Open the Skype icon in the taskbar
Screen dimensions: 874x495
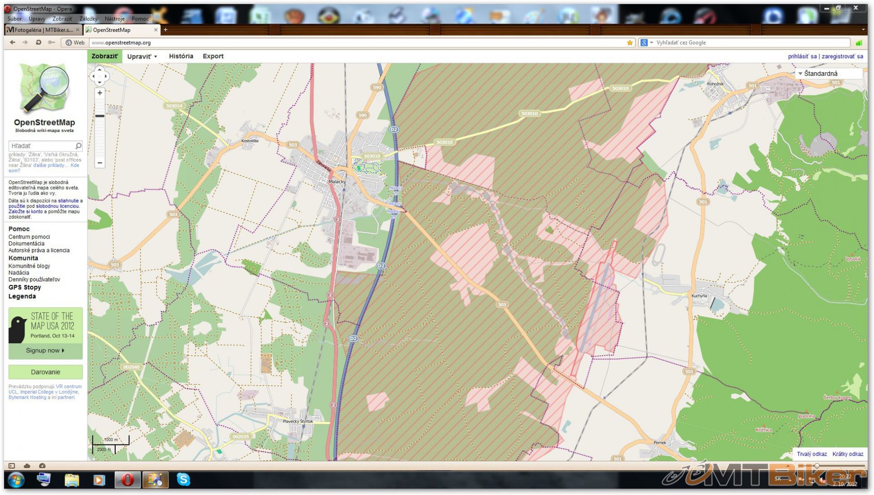(183, 480)
